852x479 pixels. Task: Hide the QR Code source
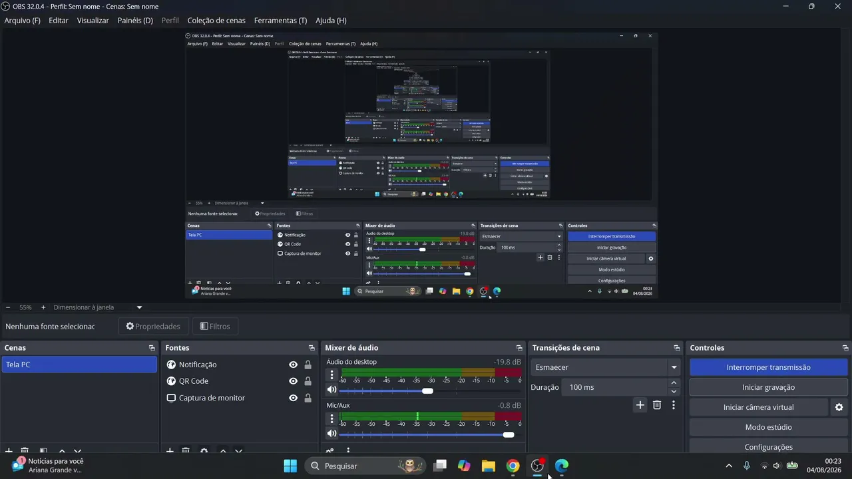tap(293, 381)
